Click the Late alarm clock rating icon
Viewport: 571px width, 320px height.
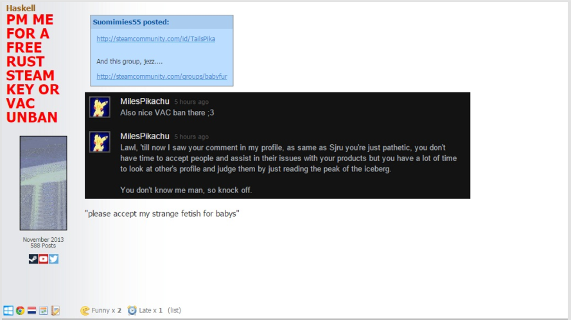(x=132, y=310)
